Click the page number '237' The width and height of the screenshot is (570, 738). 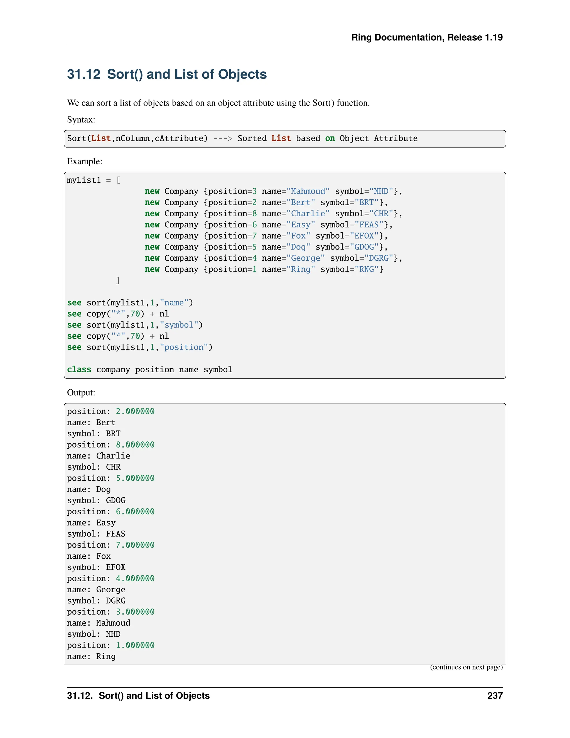[x=495, y=696]
